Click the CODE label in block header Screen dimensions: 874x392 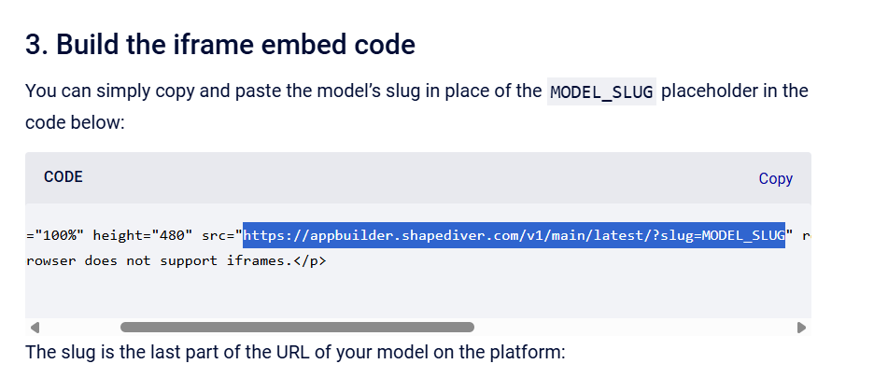tap(63, 177)
